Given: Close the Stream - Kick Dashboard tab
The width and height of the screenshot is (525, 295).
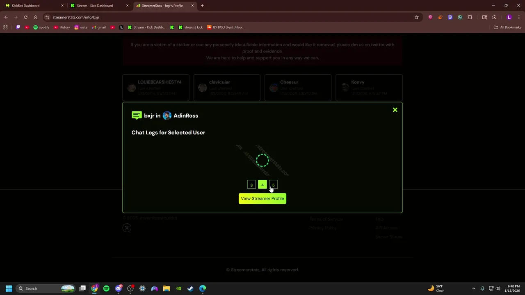Looking at the screenshot, I should (127, 6).
